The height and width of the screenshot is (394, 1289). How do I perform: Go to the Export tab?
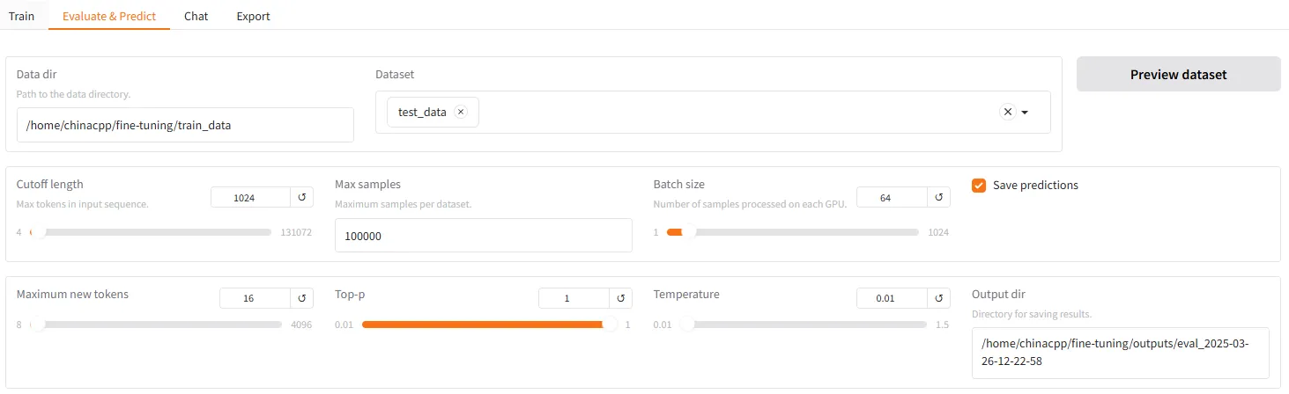click(254, 16)
